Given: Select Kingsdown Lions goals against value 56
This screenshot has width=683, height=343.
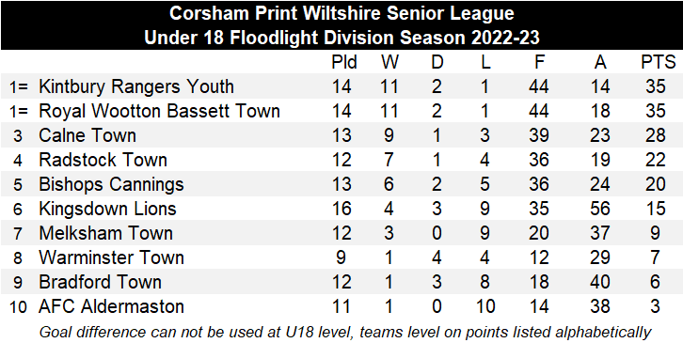Looking at the screenshot, I should pyautogui.click(x=600, y=209).
